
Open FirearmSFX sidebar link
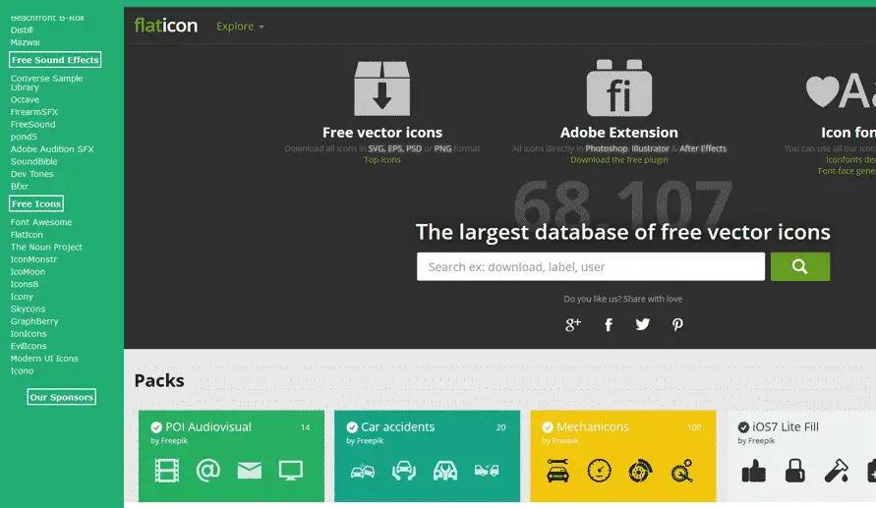(x=34, y=112)
